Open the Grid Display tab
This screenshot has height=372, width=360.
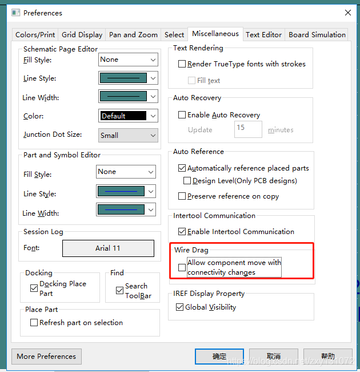[82, 35]
